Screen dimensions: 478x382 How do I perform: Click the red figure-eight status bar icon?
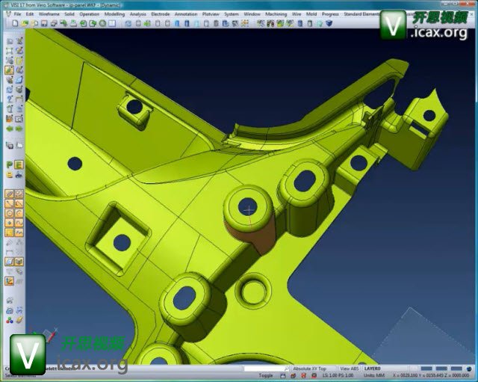coord(303,375)
